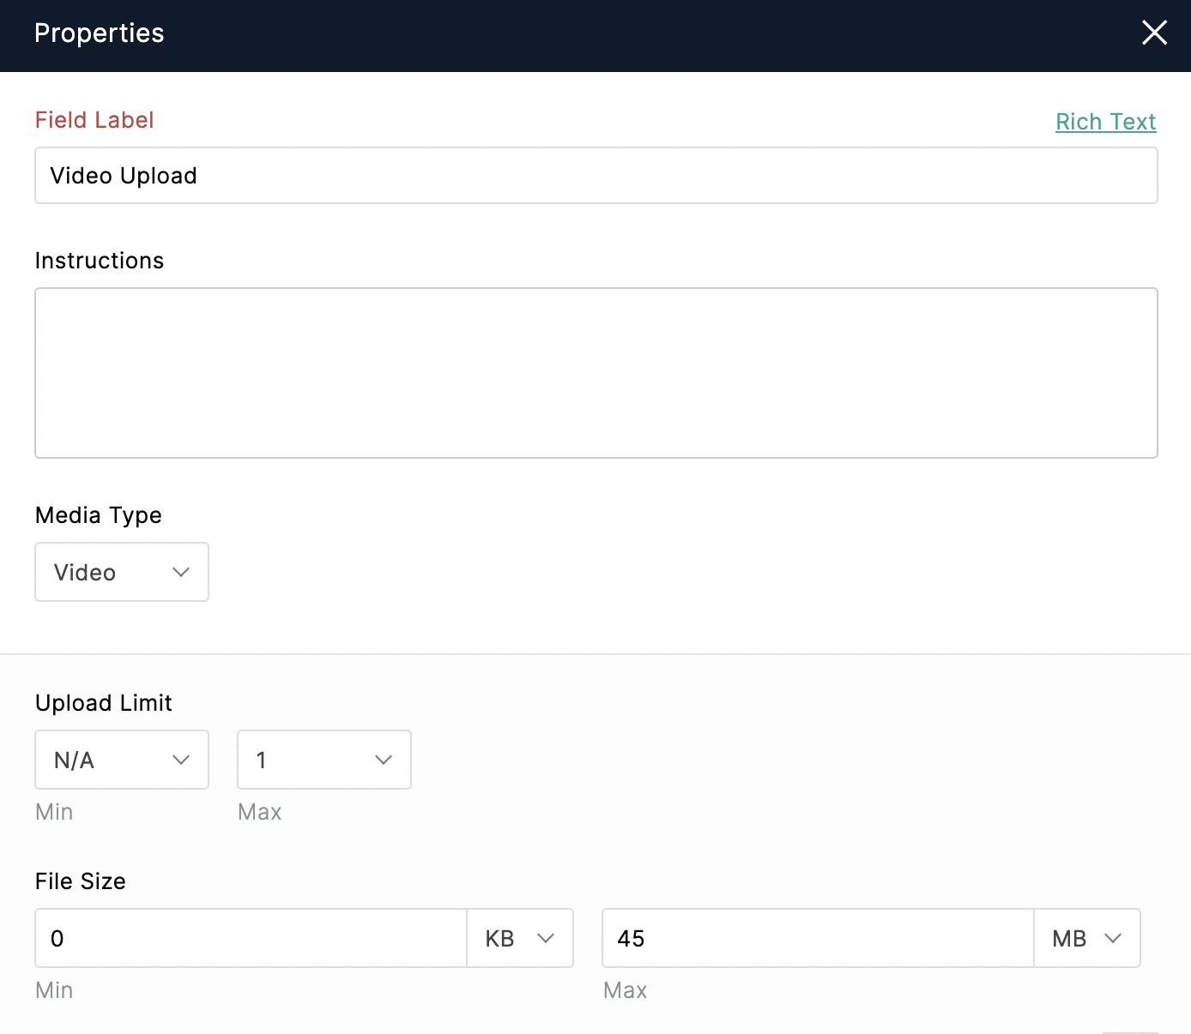Image resolution: width=1191 pixels, height=1034 pixels.
Task: Click the Media Type heading
Action: tap(99, 515)
